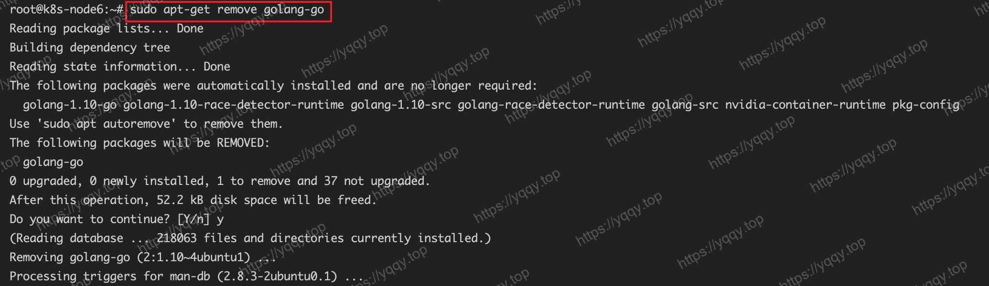Image resolution: width=989 pixels, height=286 pixels.
Task: Select the golang-1.10-race-detector-runtime package name
Action: click(234, 105)
